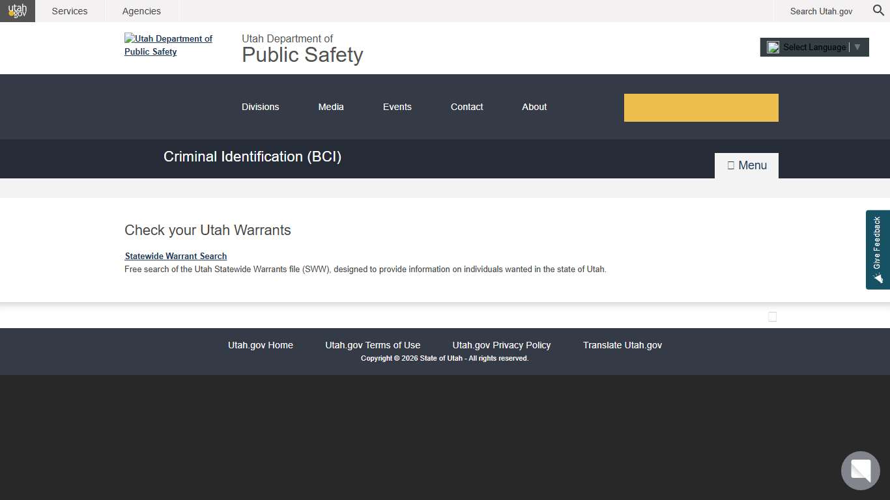Expand the Divisions navigation menu
This screenshot has width=890, height=500.
click(260, 107)
